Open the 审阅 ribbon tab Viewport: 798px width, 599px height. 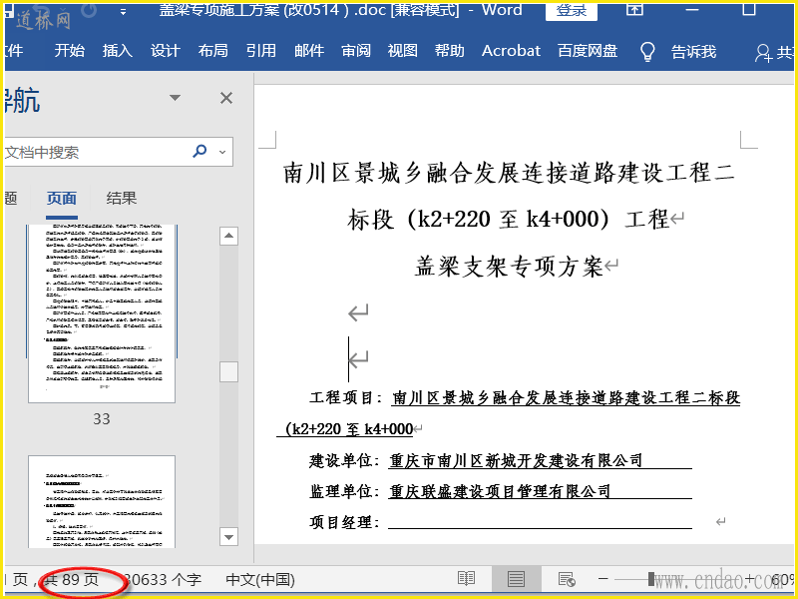(355, 51)
